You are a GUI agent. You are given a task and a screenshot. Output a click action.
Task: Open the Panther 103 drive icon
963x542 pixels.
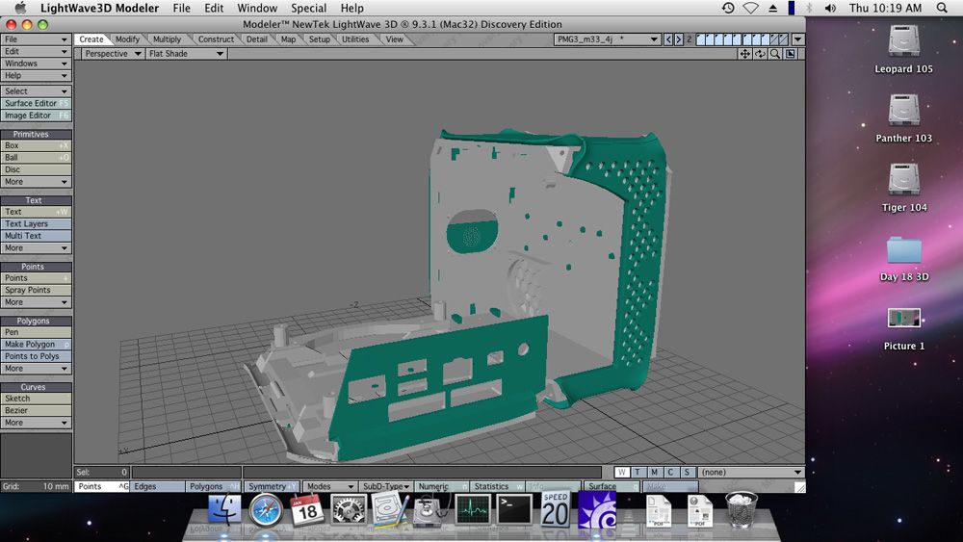click(903, 111)
